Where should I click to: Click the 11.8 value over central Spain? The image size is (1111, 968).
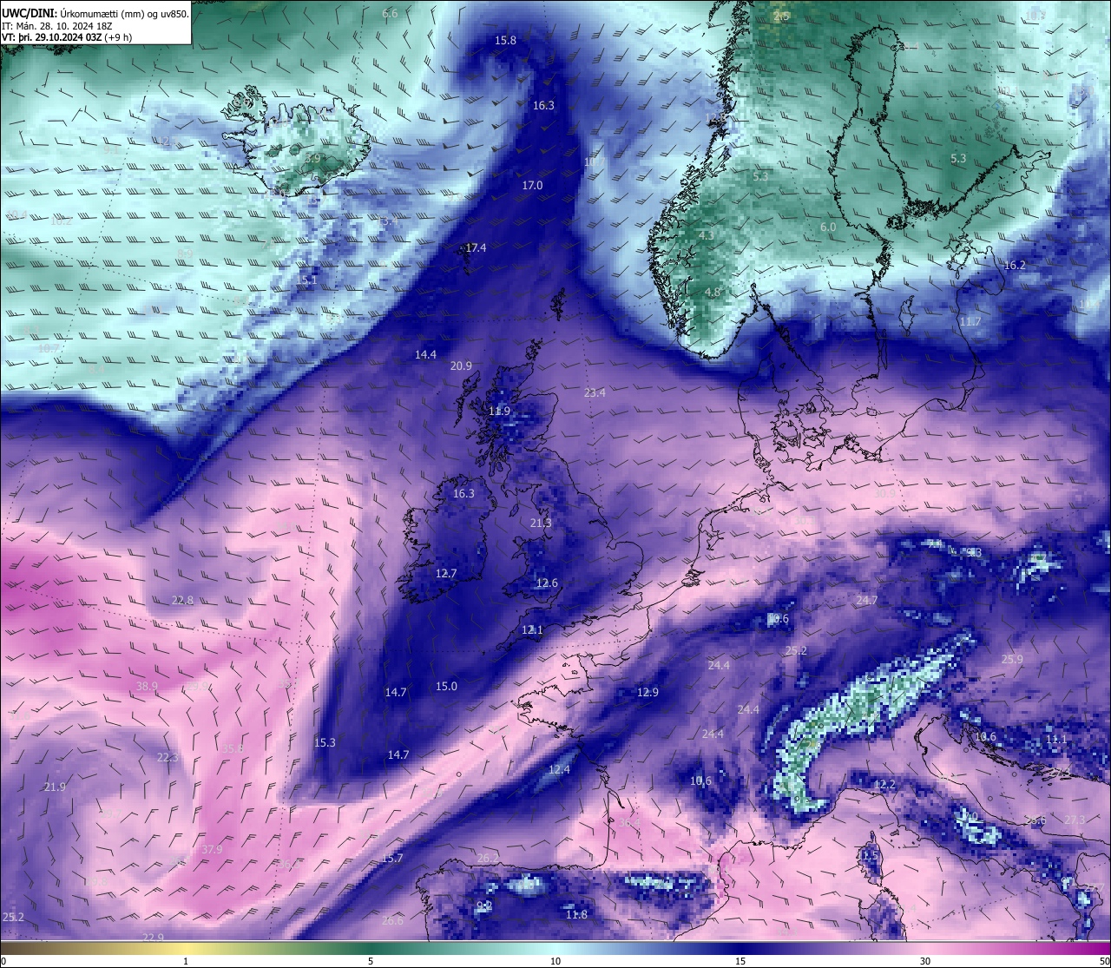click(x=576, y=915)
